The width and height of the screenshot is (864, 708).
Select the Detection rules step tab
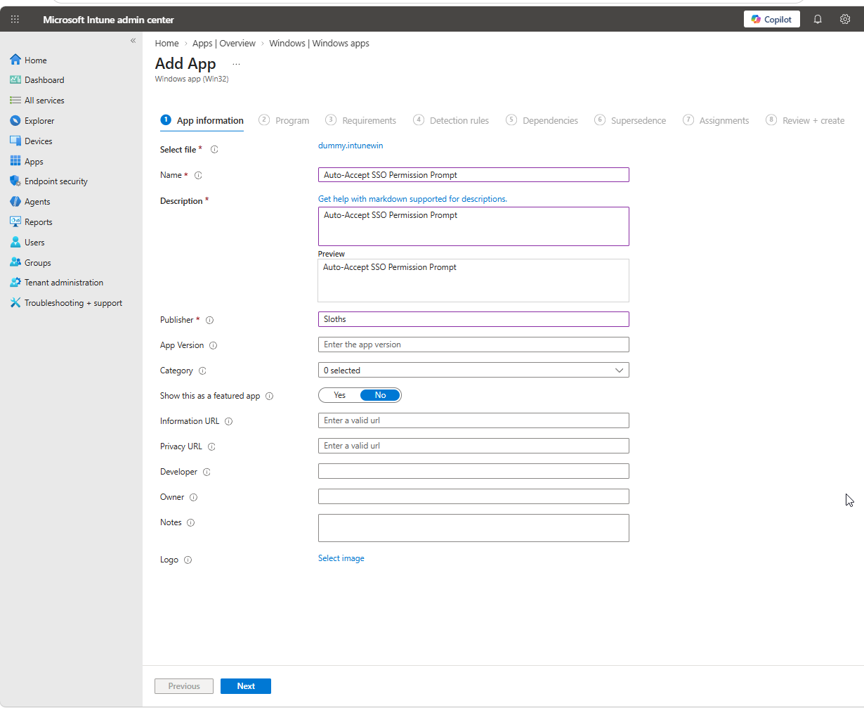451,120
